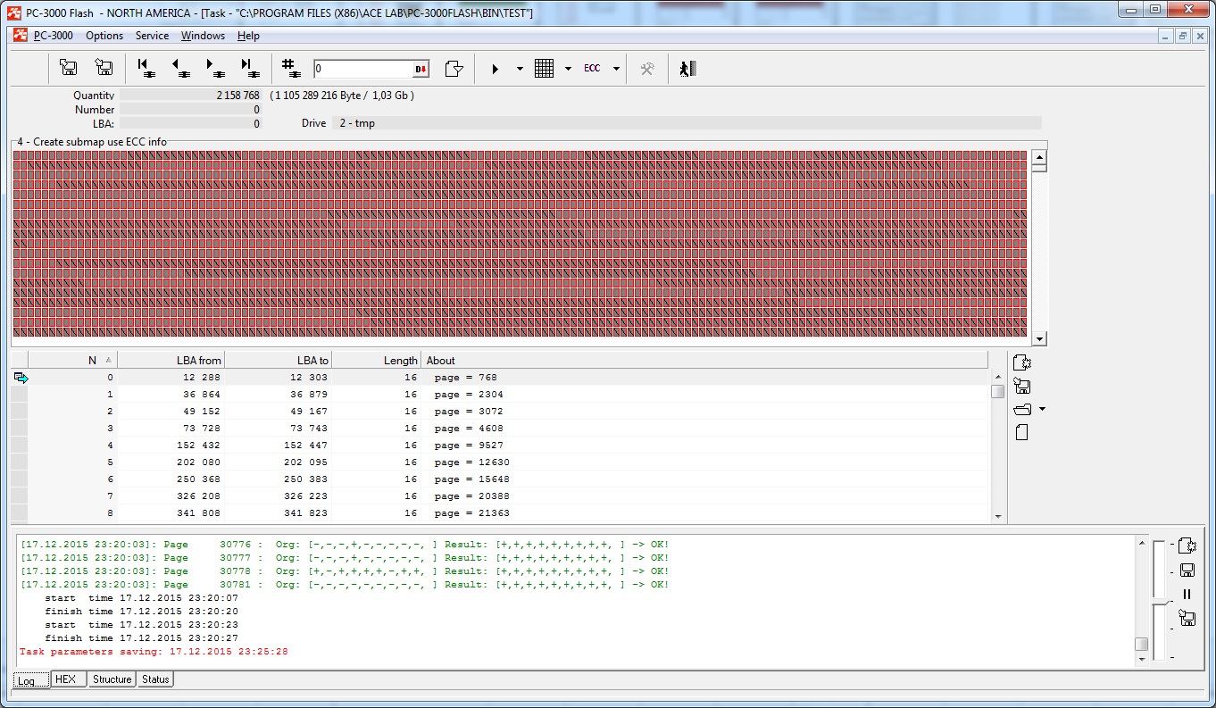Click the grid map toolbar icon

544,69
